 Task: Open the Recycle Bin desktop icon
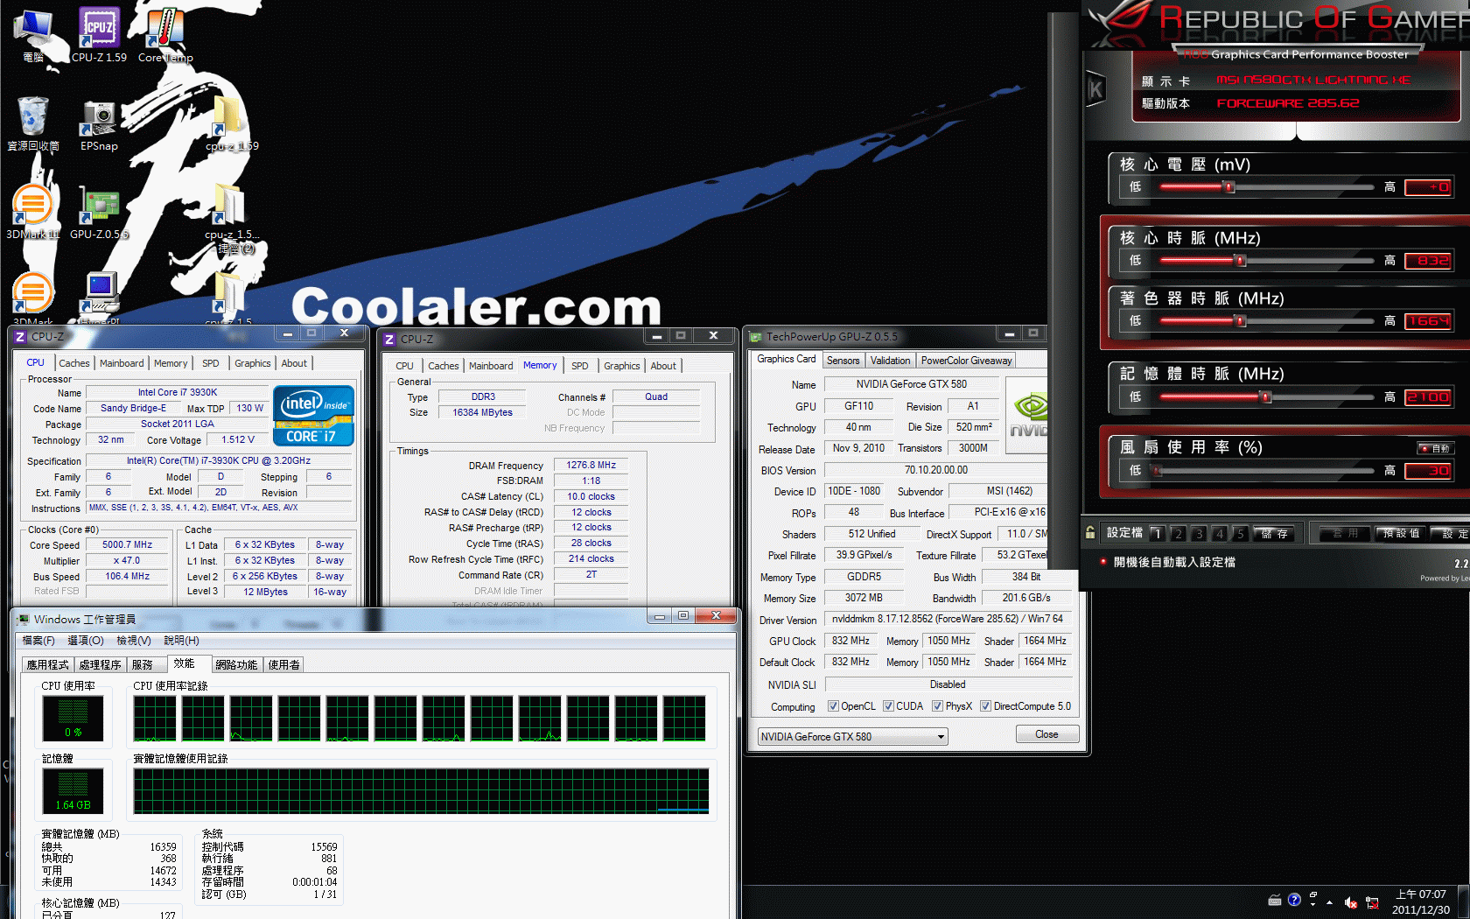(x=33, y=123)
